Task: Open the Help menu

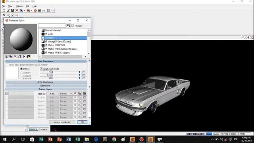Action: 35,6
